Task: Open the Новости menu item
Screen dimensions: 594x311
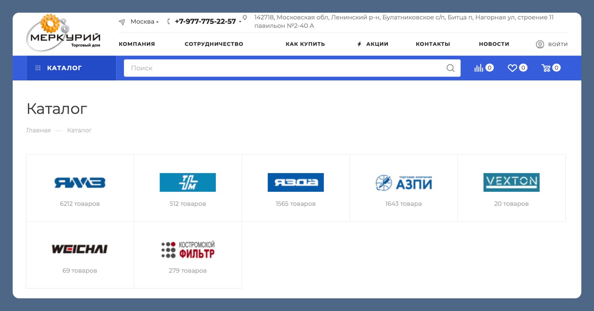Action: 494,44
